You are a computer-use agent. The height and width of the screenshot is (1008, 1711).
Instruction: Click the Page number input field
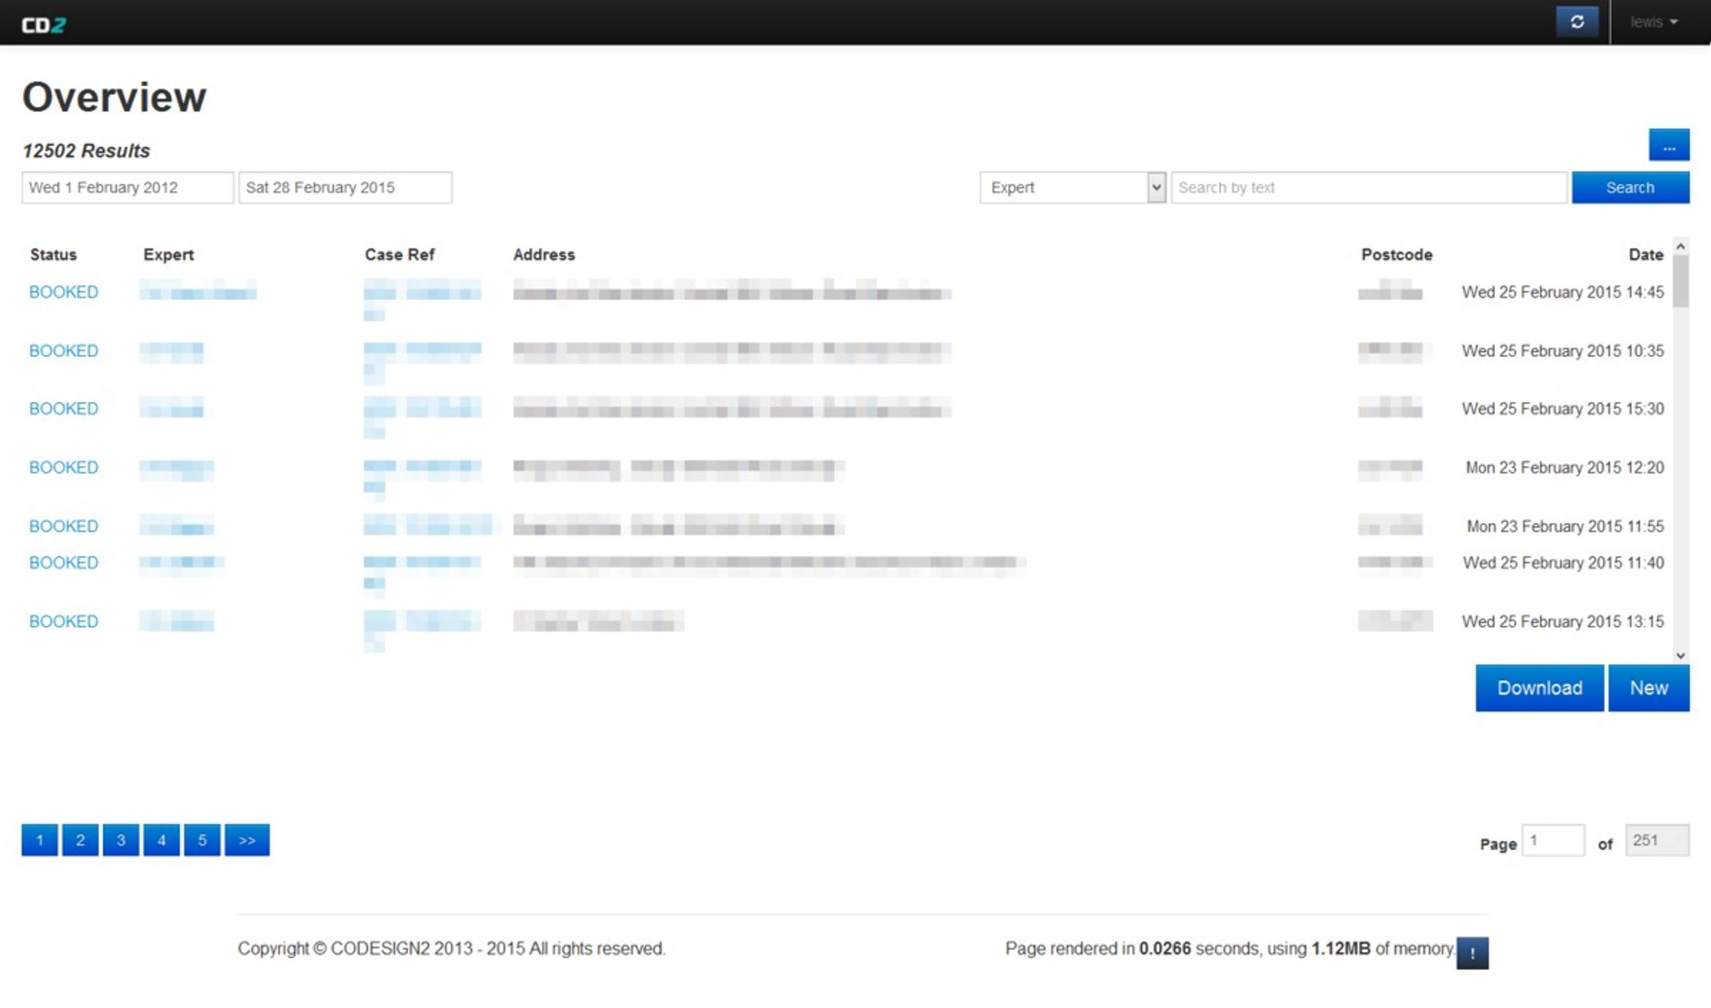[x=1554, y=841]
